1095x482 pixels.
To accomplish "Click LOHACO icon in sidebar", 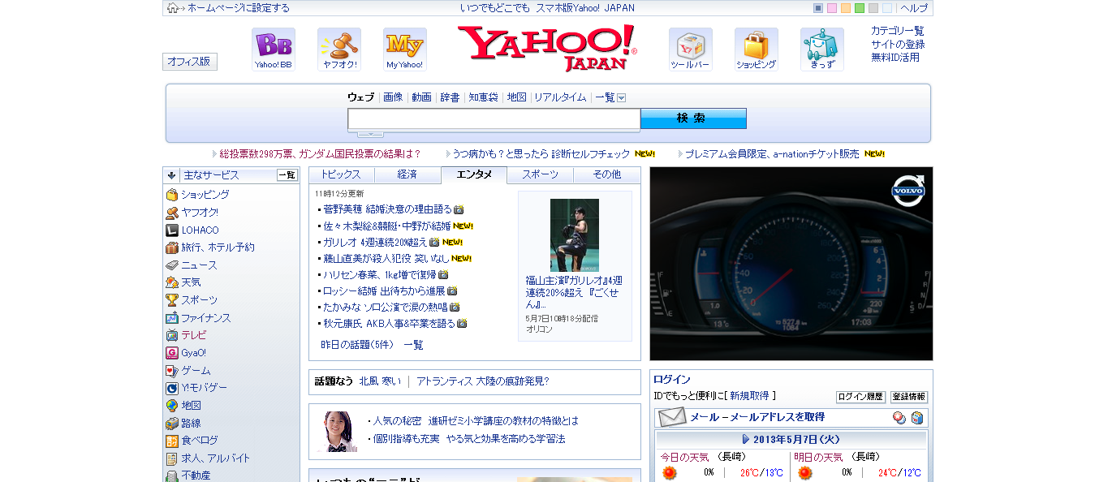I will pyautogui.click(x=172, y=230).
